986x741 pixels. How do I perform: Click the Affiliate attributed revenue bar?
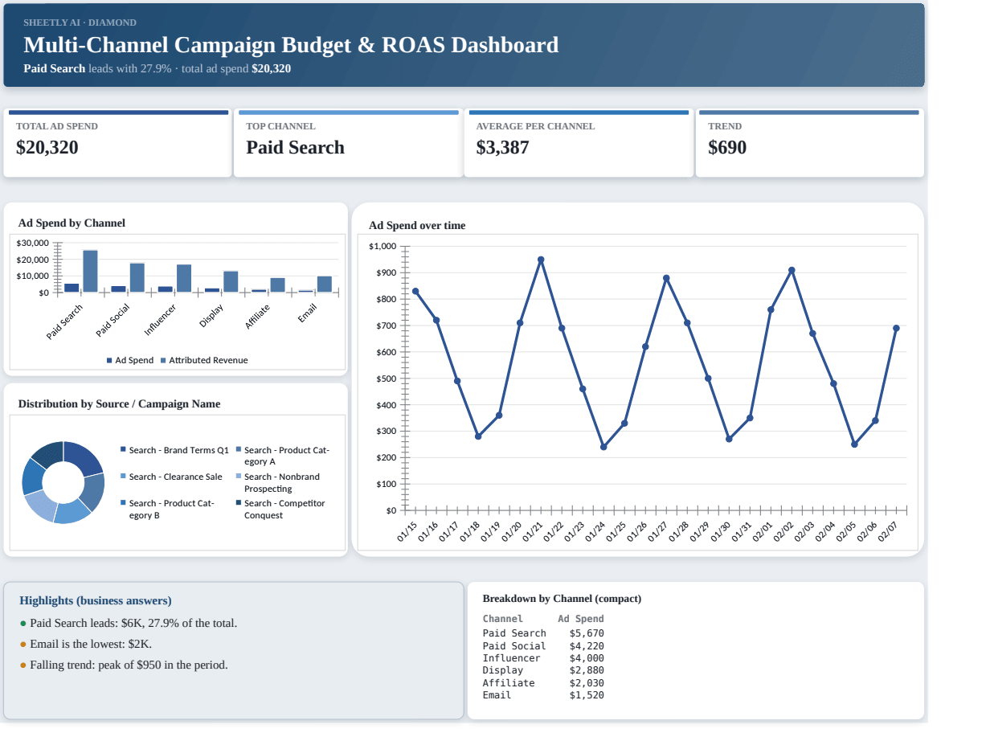[x=277, y=285]
